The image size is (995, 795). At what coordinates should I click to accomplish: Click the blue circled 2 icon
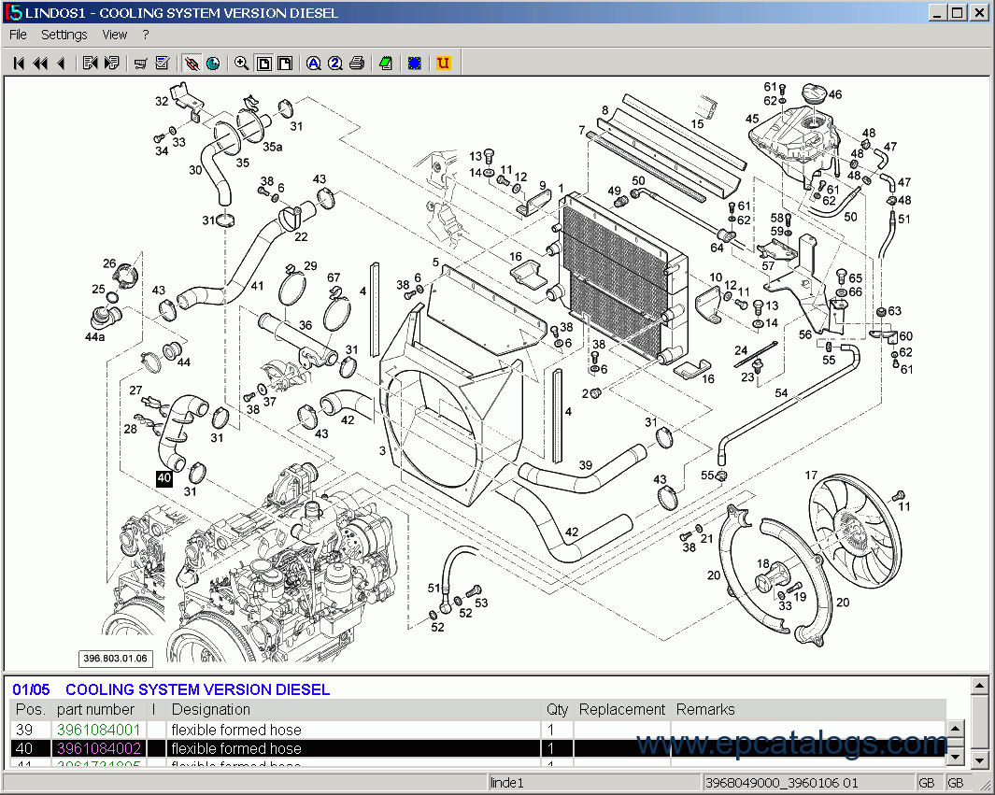(x=334, y=64)
